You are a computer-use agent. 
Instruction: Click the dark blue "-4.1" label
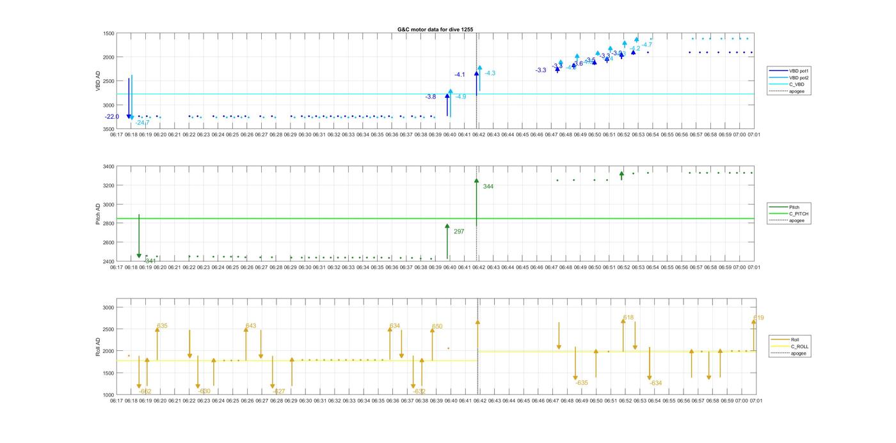[460, 75]
